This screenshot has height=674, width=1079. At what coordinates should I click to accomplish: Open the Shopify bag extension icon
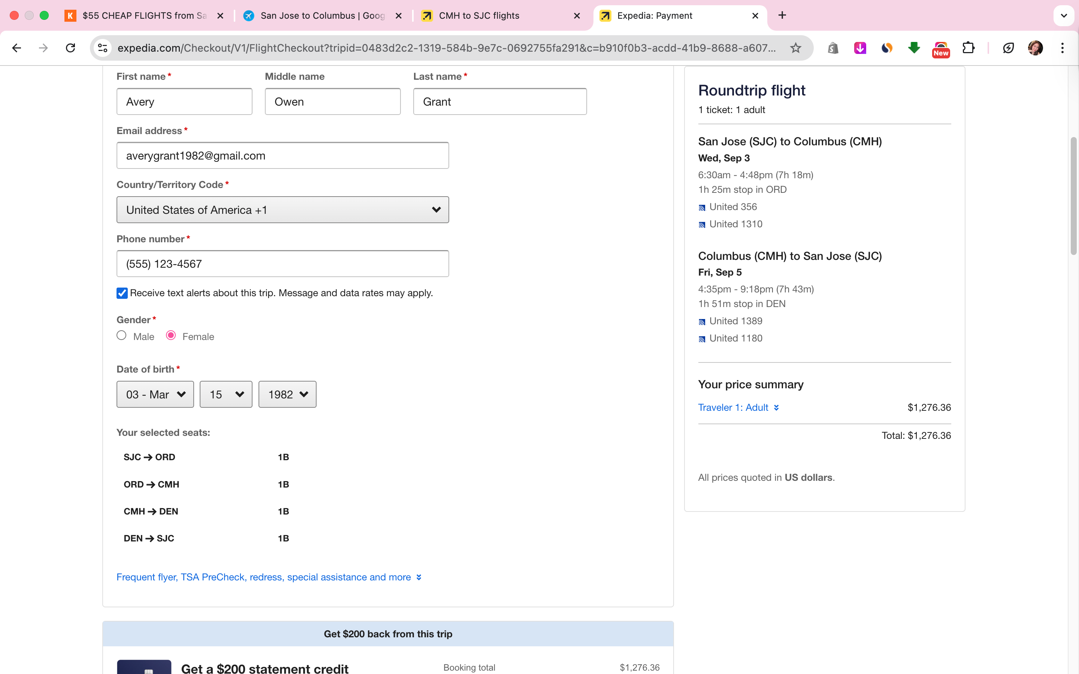[833, 48]
